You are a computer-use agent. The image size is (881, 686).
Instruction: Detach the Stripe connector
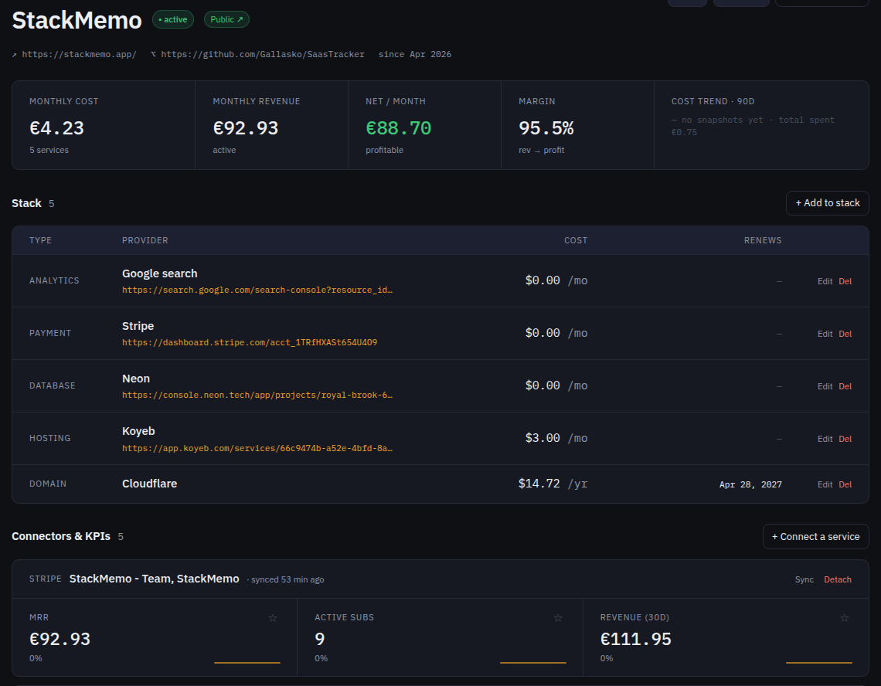click(837, 579)
